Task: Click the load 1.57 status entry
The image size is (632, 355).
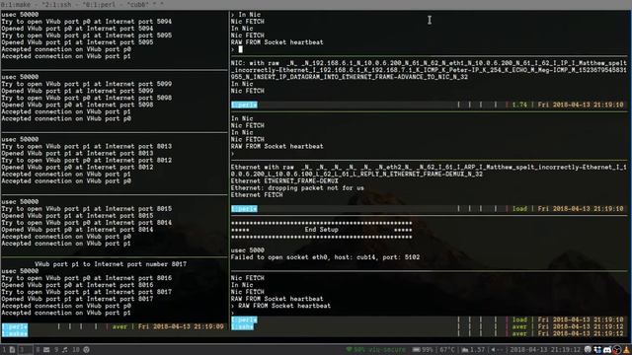Action: 473,350
